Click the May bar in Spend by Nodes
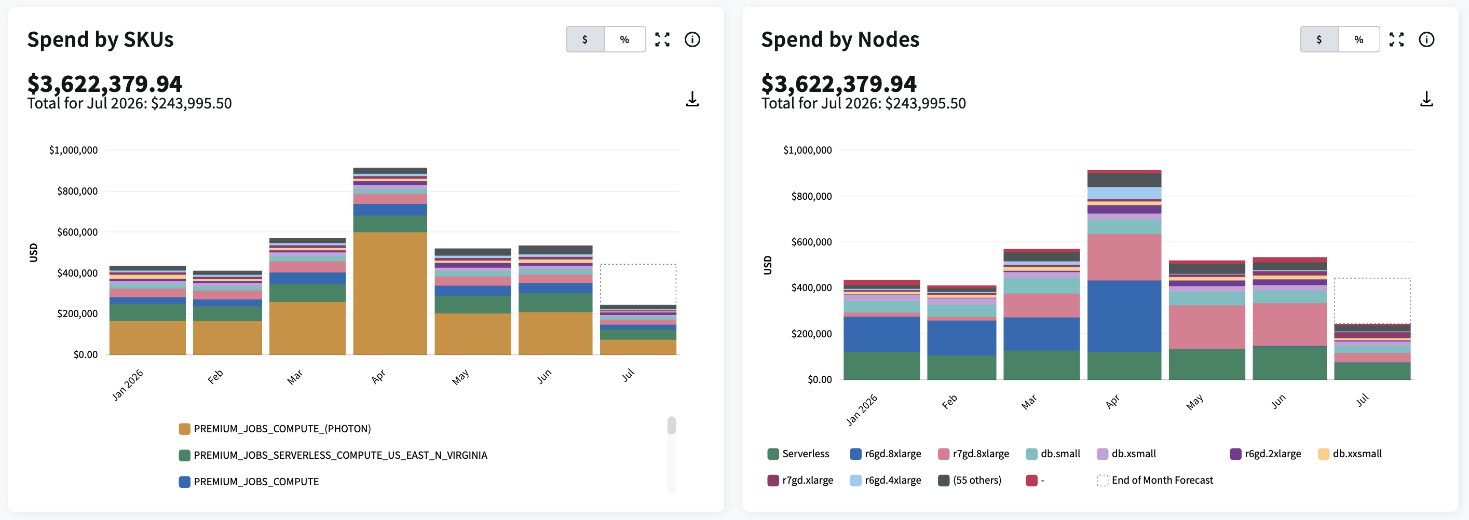This screenshot has width=1469, height=520. pyautogui.click(x=1207, y=320)
